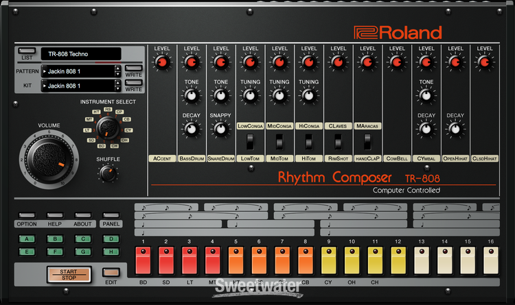Image resolution: width=515 pixels, height=305 pixels.
Task: Toggle the Maracas/HandClap switch
Action: [367, 141]
